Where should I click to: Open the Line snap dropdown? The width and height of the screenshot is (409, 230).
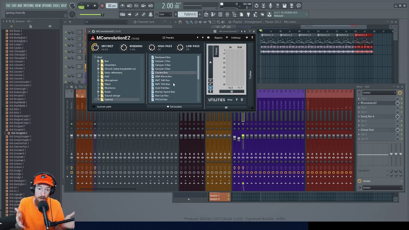[x=165, y=14]
